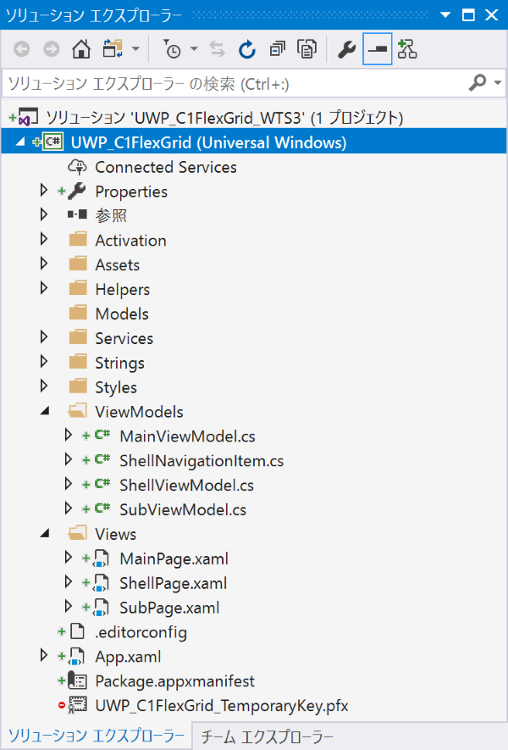Click XAML file icon of MainPage.xaml
The height and width of the screenshot is (750, 508).
101,558
